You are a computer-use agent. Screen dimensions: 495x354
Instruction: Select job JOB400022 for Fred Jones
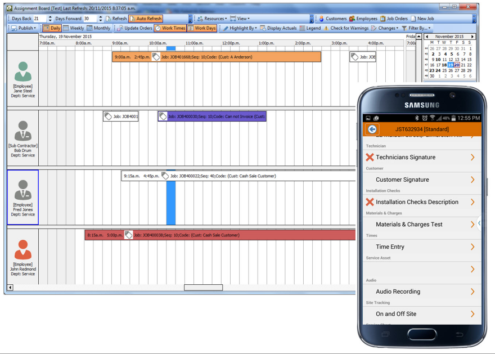(238, 176)
